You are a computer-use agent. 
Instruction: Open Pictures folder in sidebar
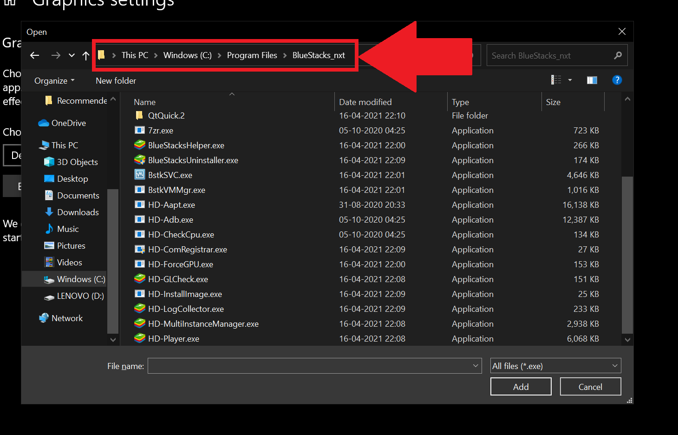pyautogui.click(x=65, y=245)
